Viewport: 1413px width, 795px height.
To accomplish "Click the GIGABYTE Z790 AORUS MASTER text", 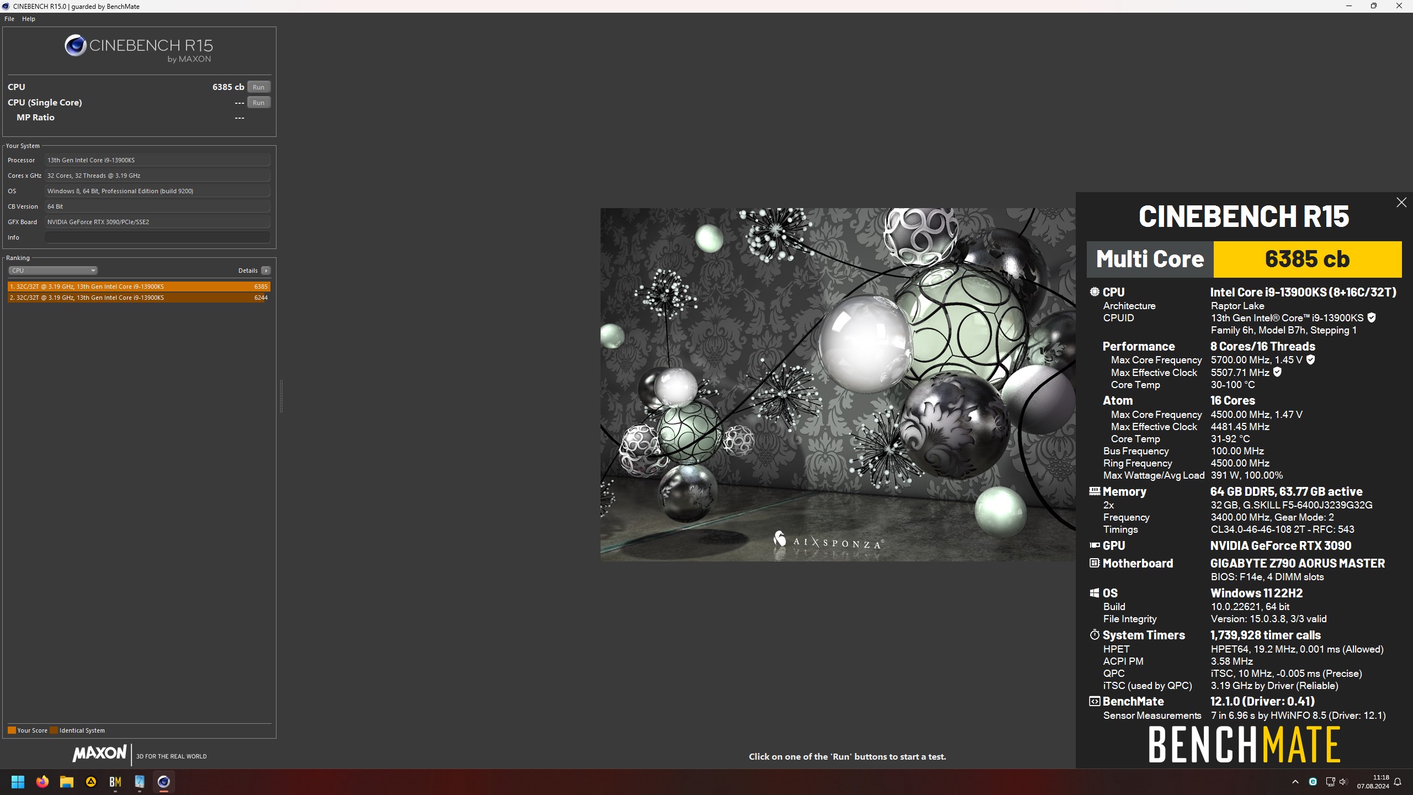I will pos(1298,563).
